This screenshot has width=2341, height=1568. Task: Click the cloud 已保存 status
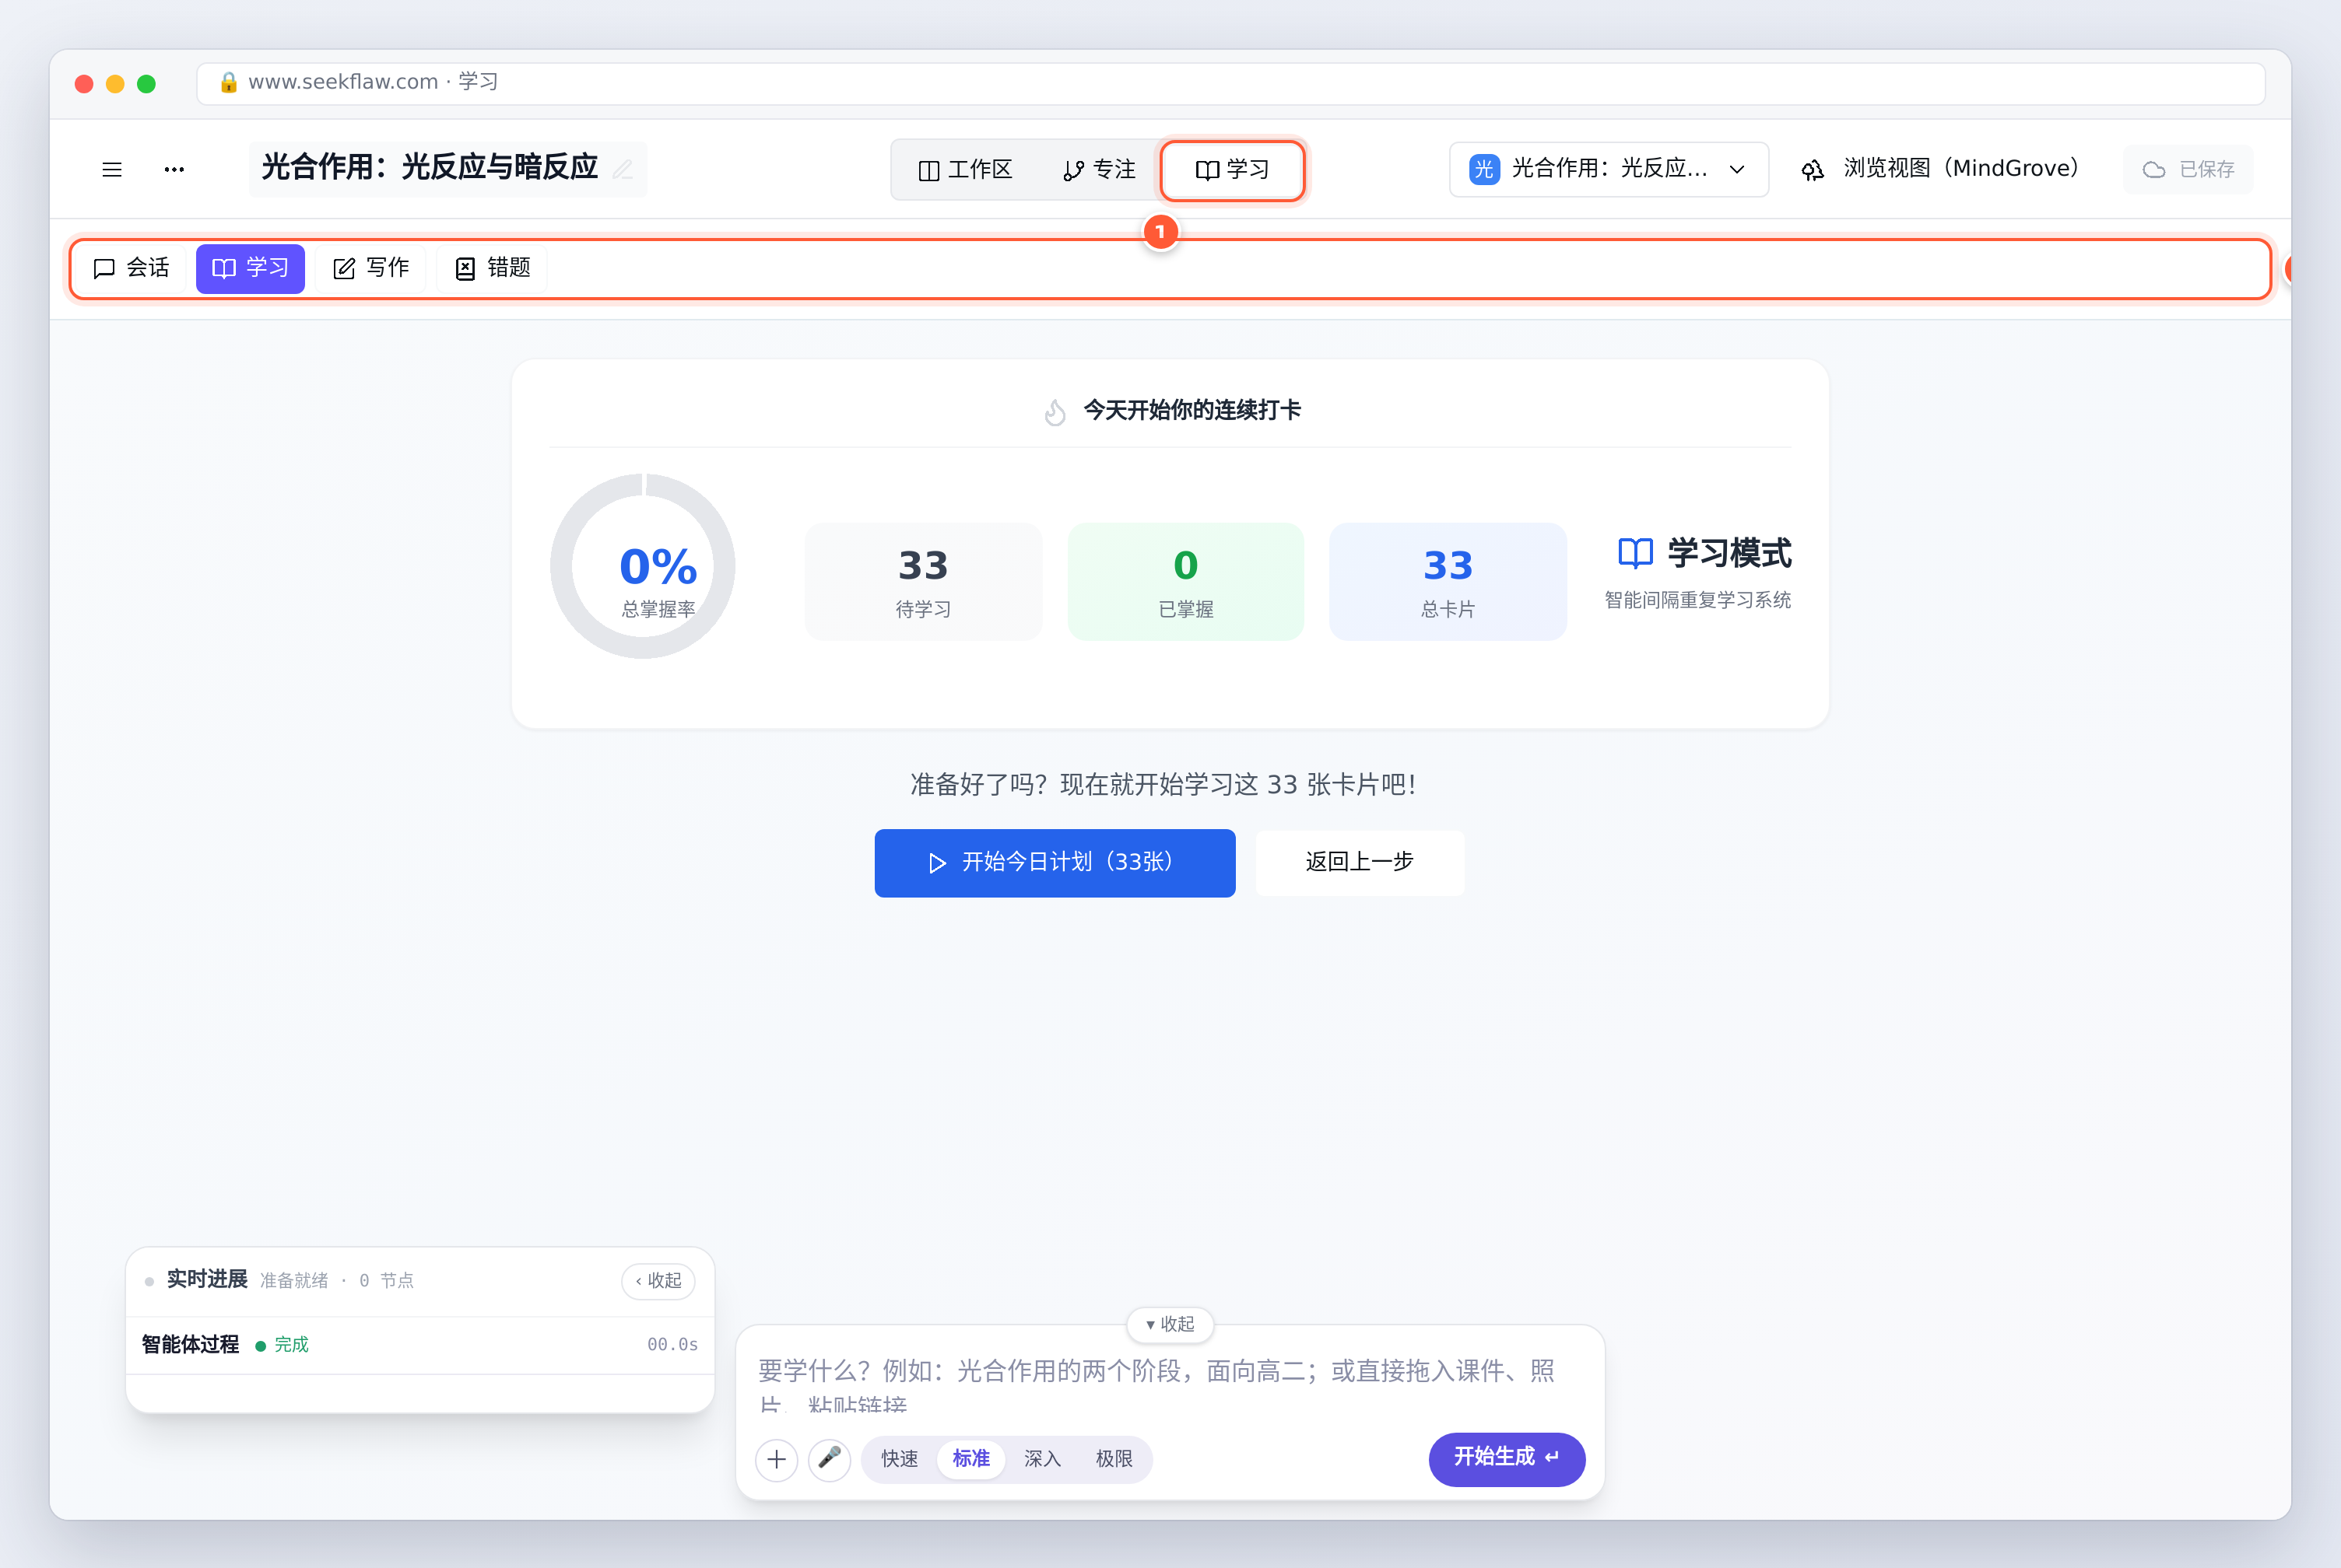coord(2188,169)
